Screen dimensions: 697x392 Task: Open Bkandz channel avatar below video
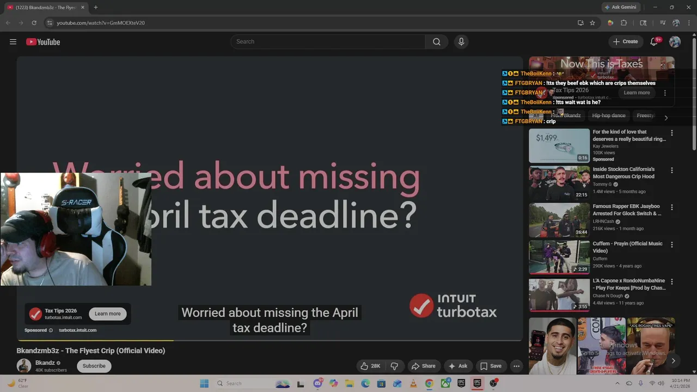[x=24, y=366]
